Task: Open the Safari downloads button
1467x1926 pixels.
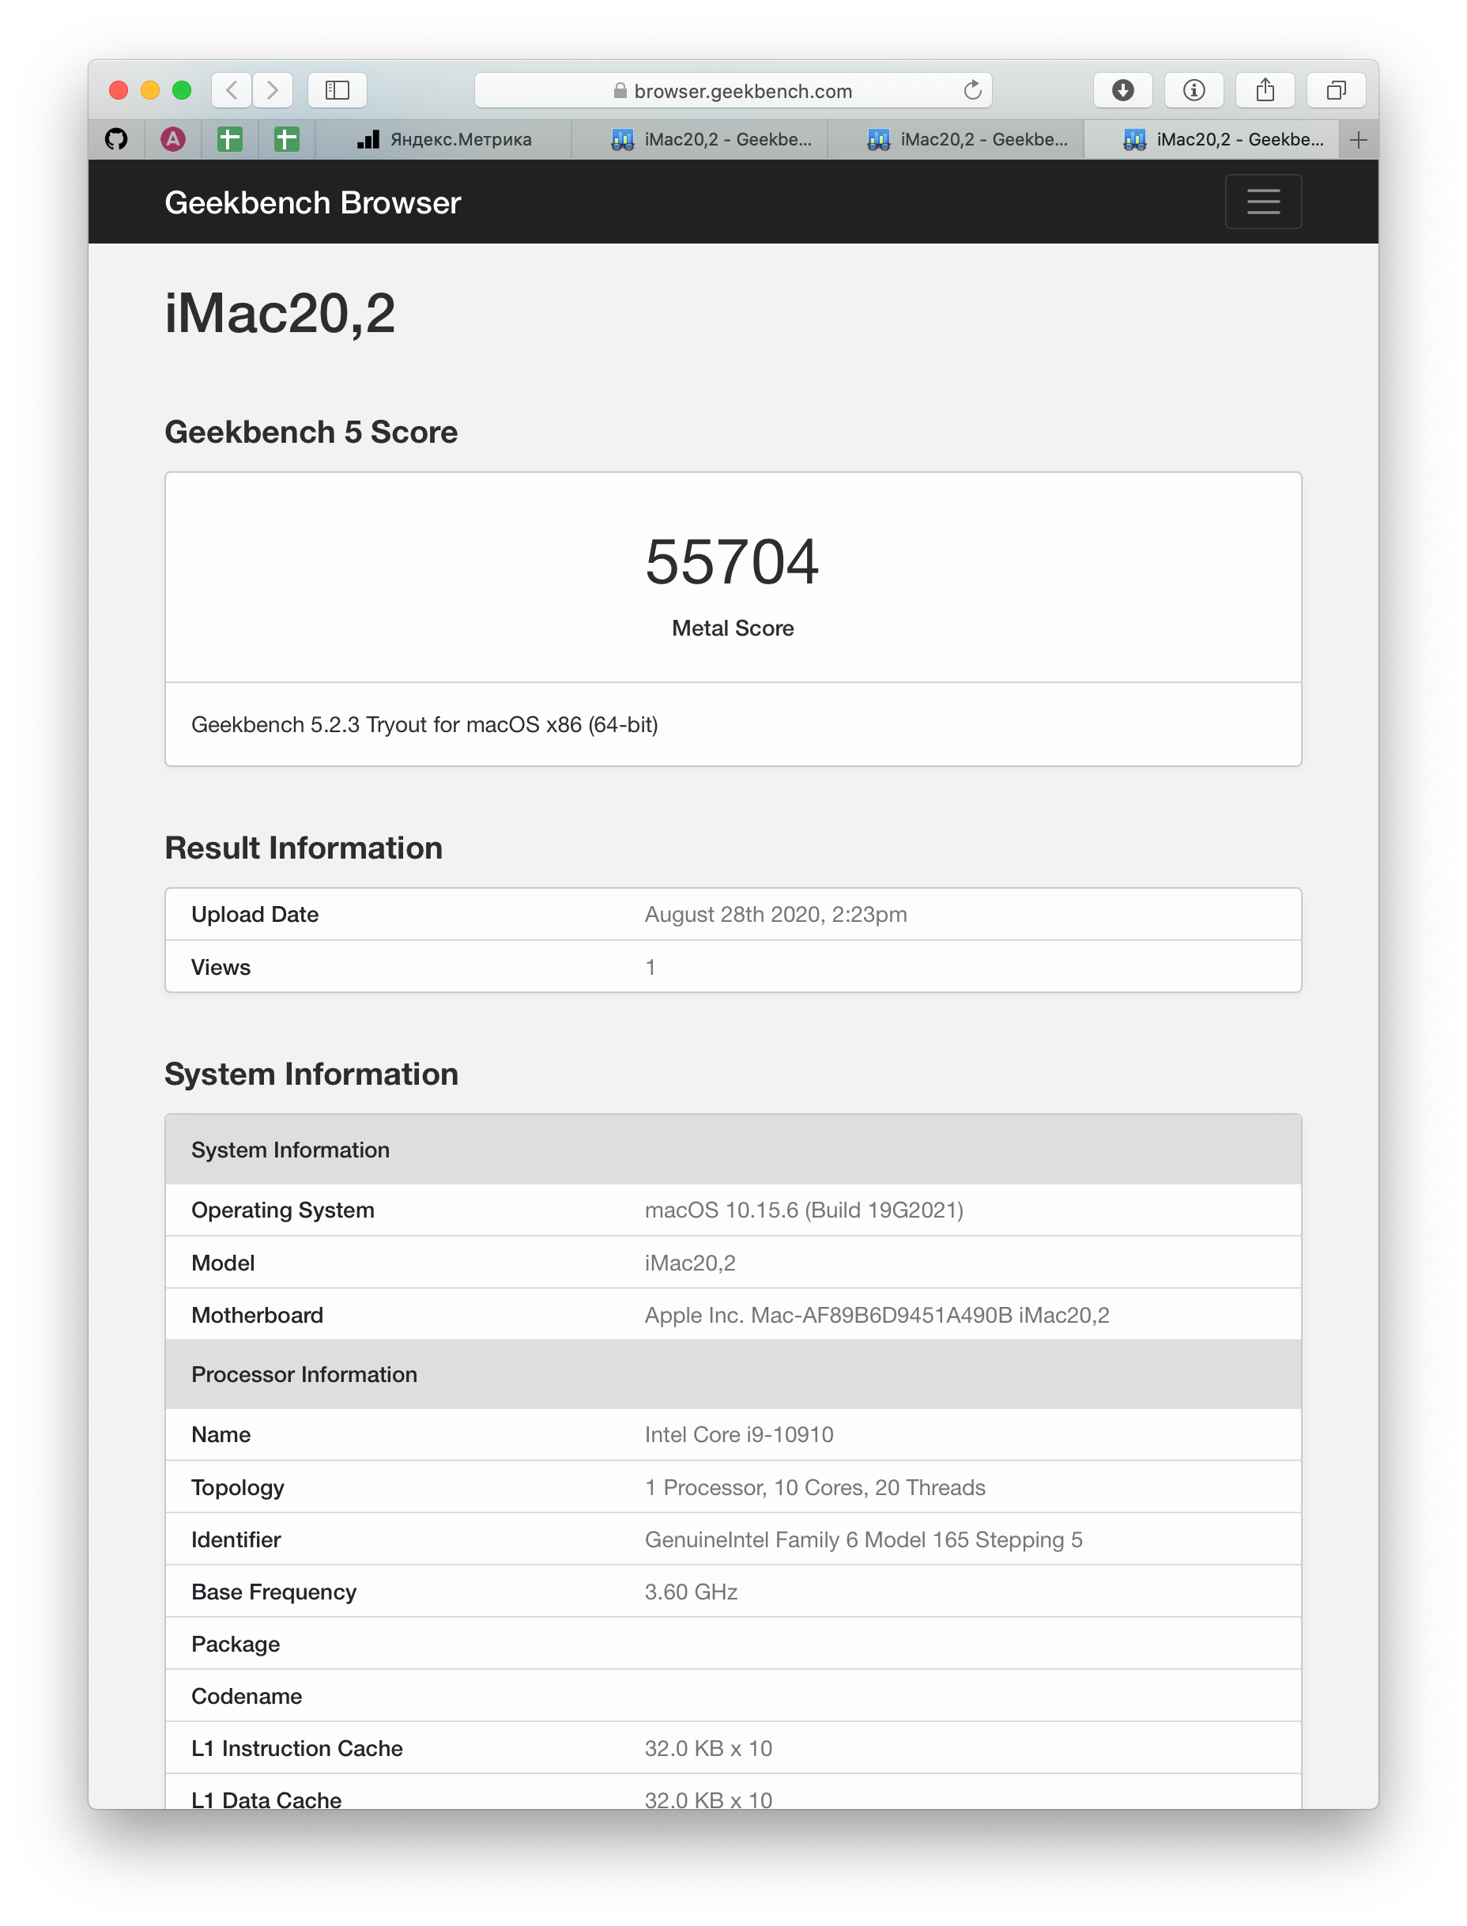Action: click(x=1123, y=90)
